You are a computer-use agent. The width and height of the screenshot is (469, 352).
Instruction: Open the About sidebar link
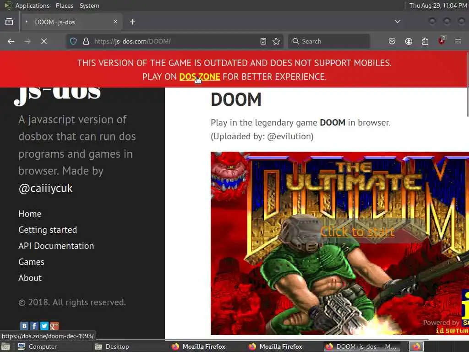click(x=30, y=278)
